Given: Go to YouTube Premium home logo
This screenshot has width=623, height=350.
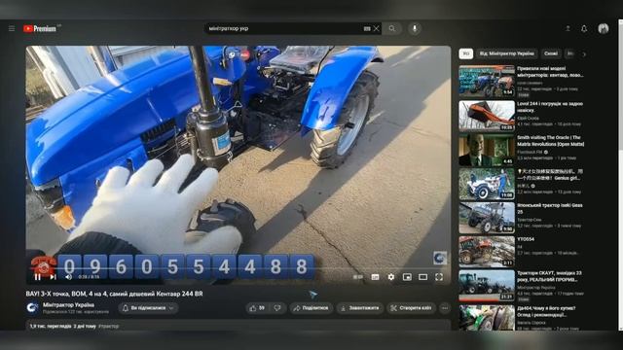Looking at the screenshot, I should click(40, 28).
